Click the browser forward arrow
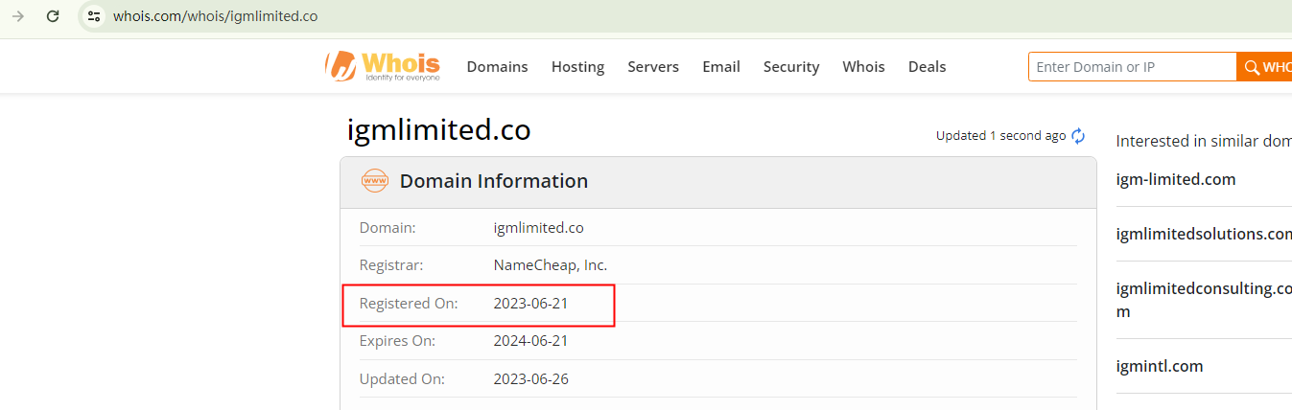 pos(18,16)
